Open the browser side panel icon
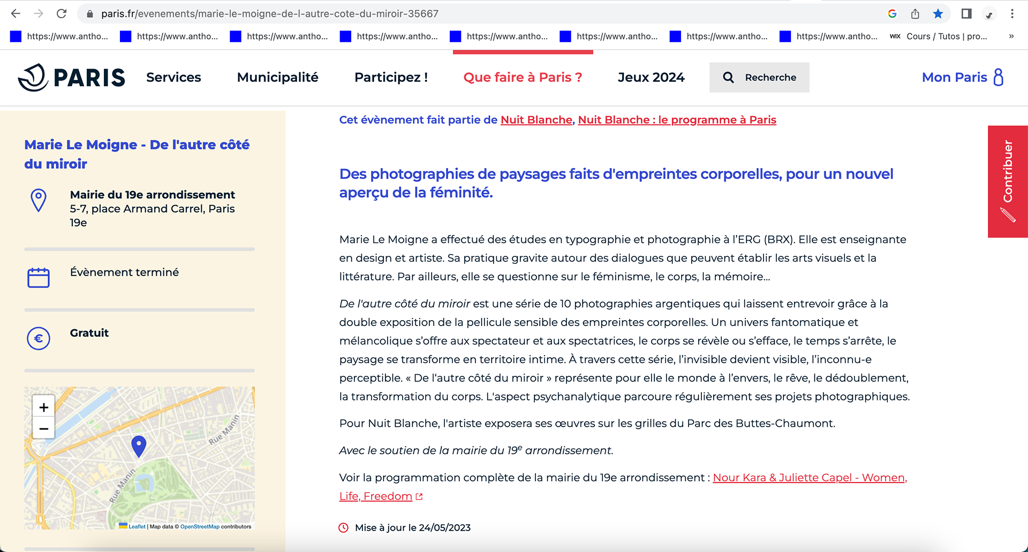Screen dimensions: 1028x552 (x=966, y=14)
